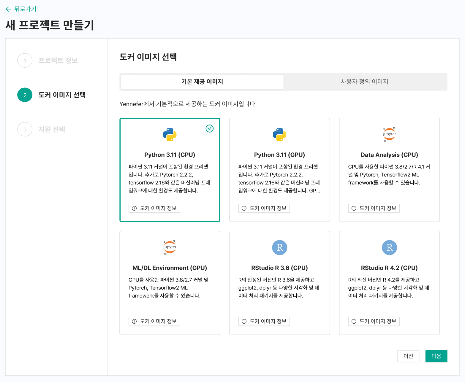This screenshot has height=382, width=465.
Task: Click the R logo on RStudio R 3.6 card
Action: pos(279,247)
